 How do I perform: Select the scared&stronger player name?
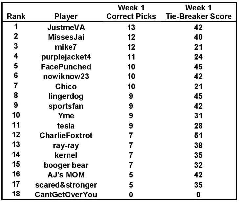click(66, 185)
